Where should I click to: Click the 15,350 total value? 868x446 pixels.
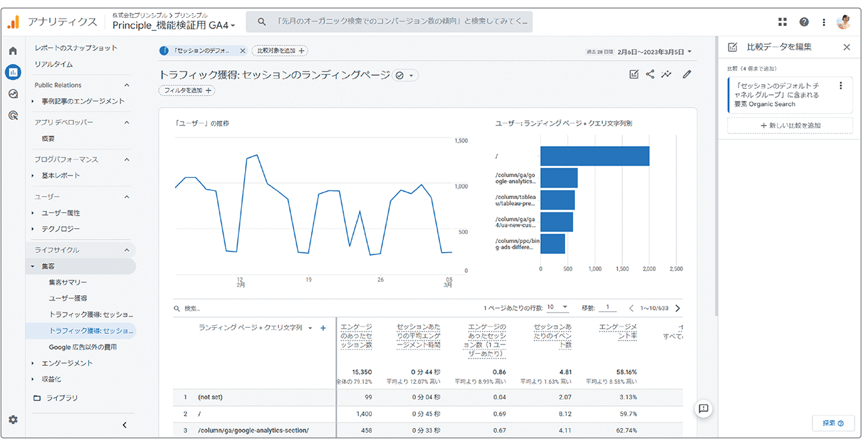tap(361, 372)
